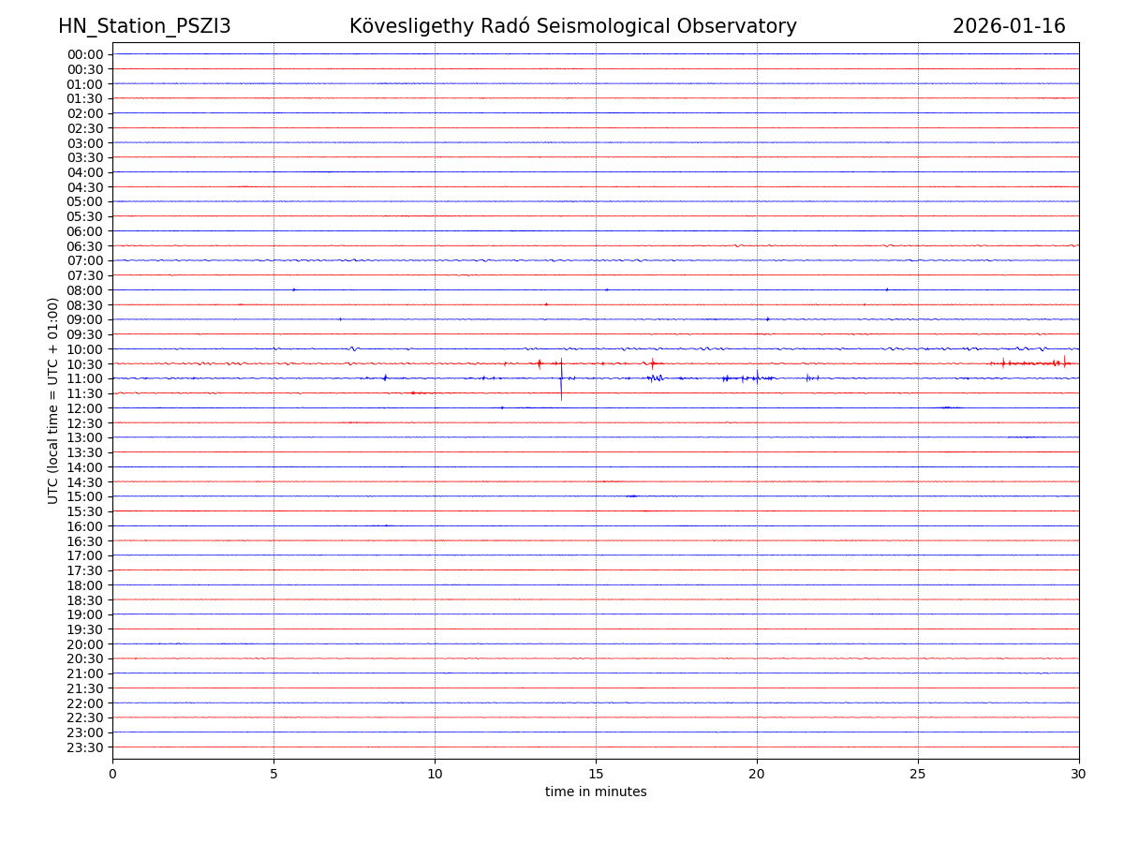The height and width of the screenshot is (843, 1124).
Task: Click the 5 tick on the x-axis
Action: pyautogui.click(x=274, y=774)
